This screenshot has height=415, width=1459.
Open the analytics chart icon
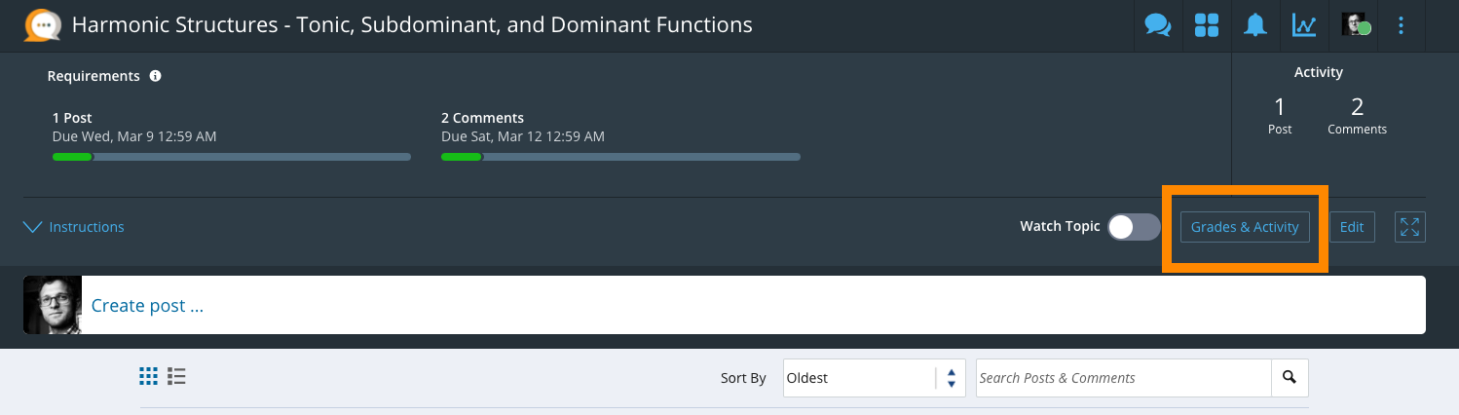tap(1304, 25)
